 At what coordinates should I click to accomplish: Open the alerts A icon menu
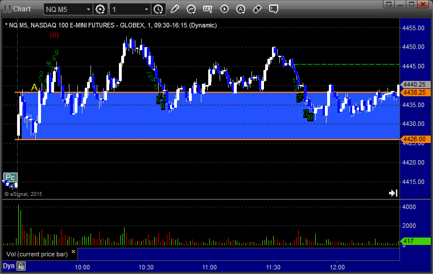(x=241, y=9)
